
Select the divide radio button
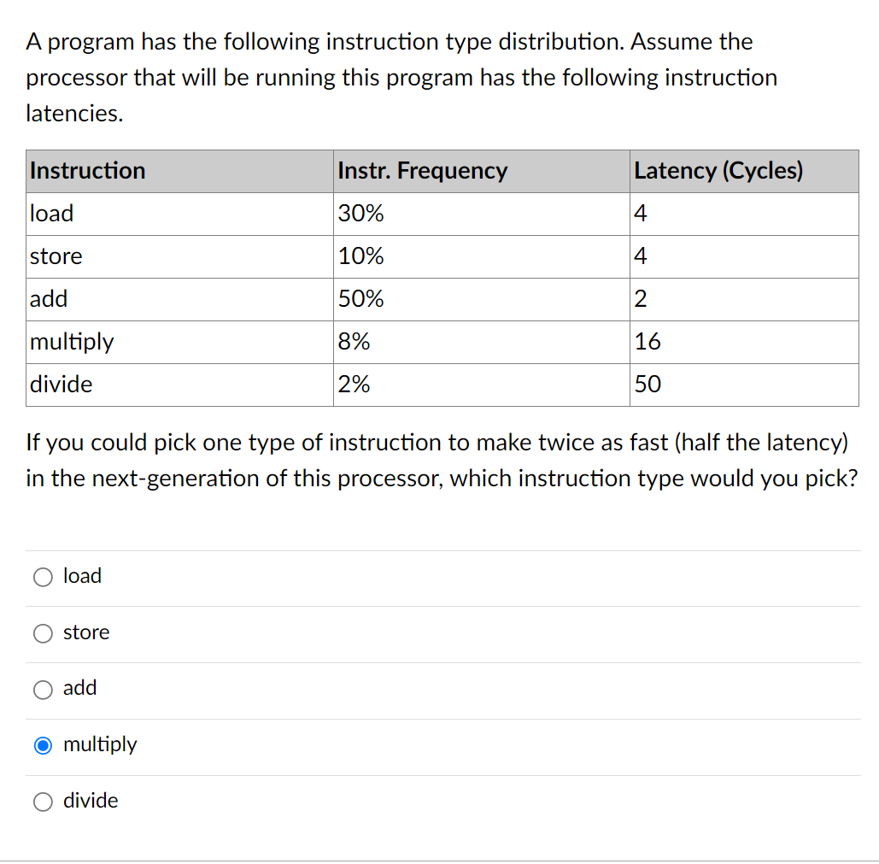(43, 802)
